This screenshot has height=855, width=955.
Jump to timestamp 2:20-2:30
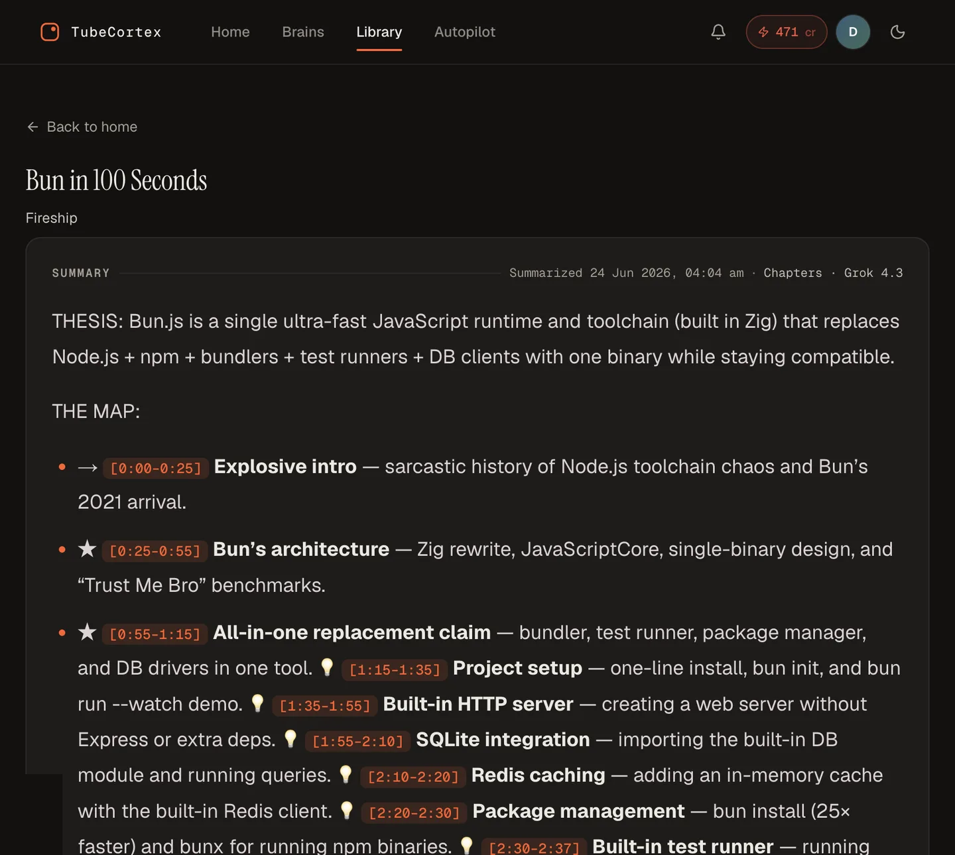[x=414, y=813]
